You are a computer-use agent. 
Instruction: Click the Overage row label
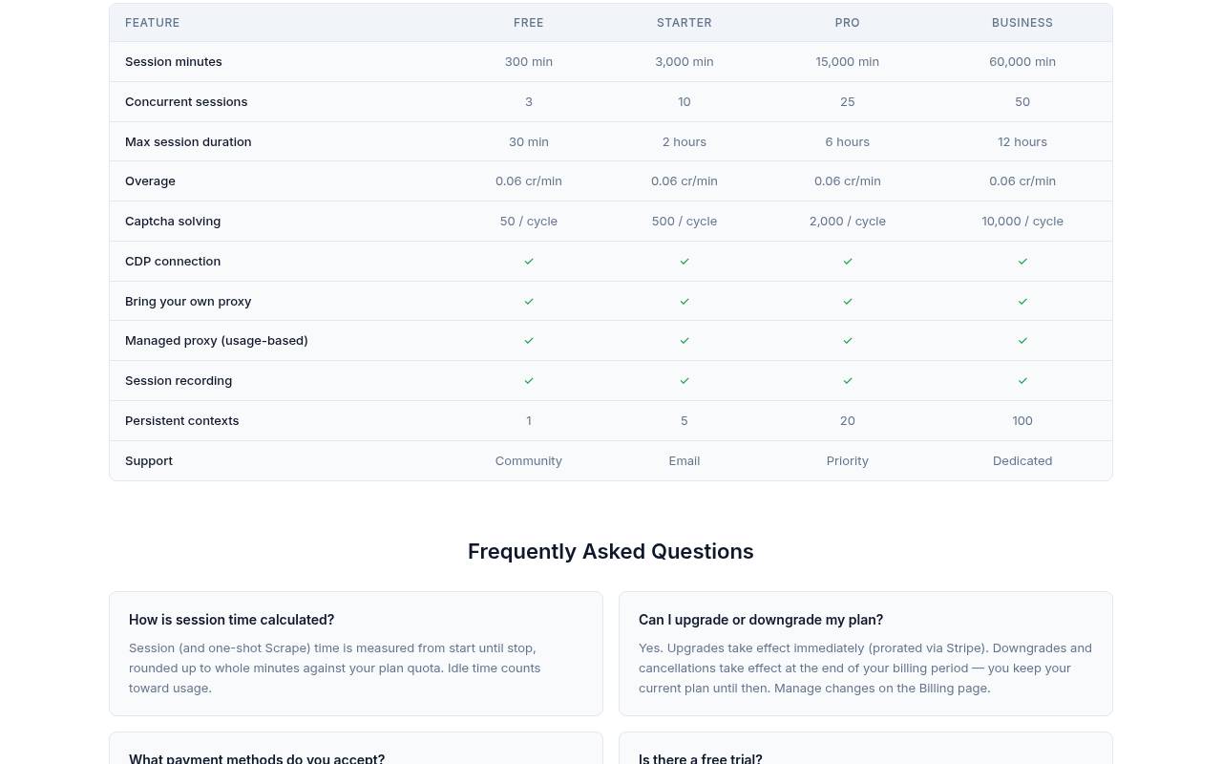150,180
